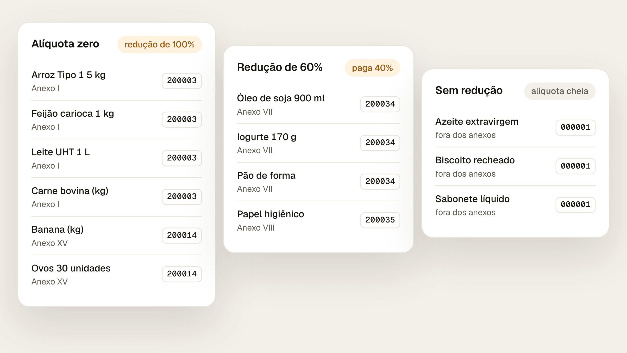The image size is (627, 353).
Task: Click code 200035 for Papel higiênico
Action: [x=380, y=220]
